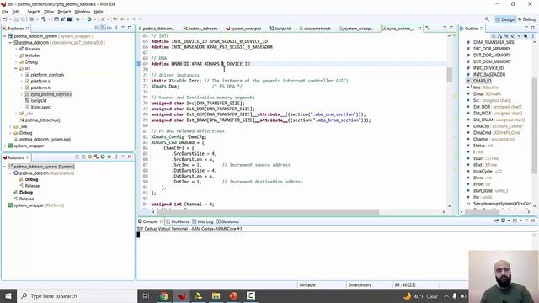Click Collapse All icon in Explorer panel

tap(96, 28)
